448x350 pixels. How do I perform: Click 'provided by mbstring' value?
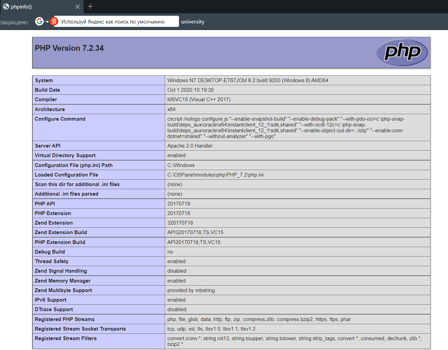191,290
